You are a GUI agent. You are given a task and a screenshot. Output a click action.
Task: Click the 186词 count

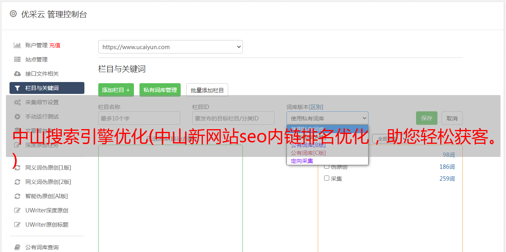[447, 167]
